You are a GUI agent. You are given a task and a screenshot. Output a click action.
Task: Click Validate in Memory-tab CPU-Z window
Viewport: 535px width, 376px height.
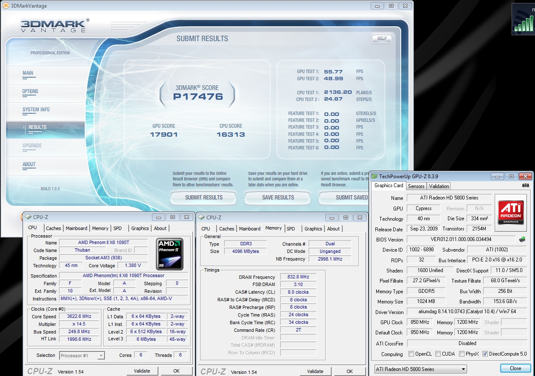[x=315, y=371]
